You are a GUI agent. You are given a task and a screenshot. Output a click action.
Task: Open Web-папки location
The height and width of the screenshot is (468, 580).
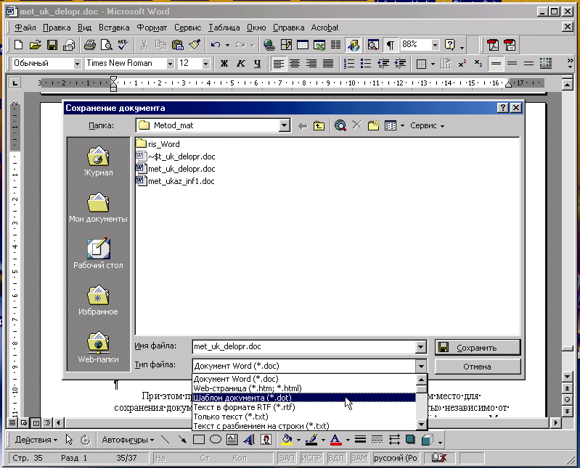point(98,347)
